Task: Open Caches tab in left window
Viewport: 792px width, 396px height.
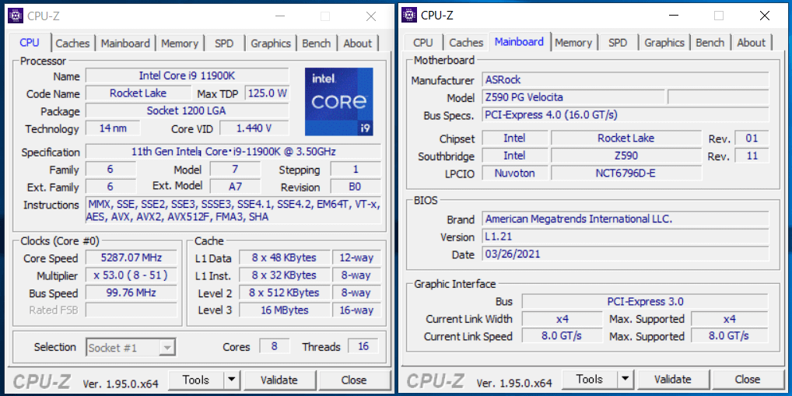Action: tap(72, 44)
